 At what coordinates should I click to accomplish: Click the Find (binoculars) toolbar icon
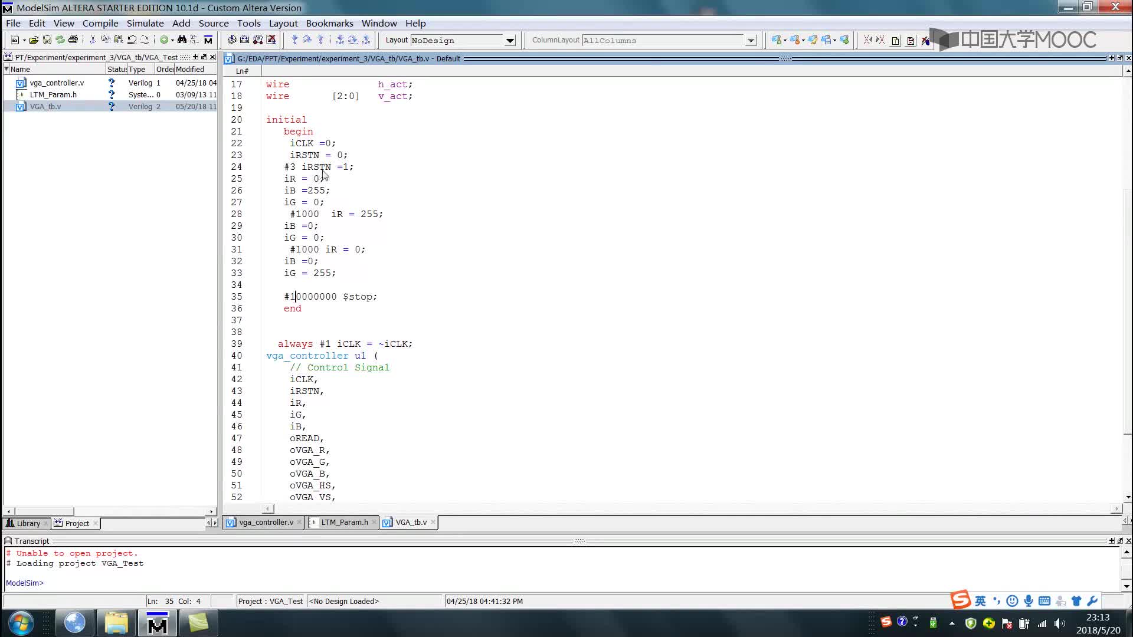[182, 40]
